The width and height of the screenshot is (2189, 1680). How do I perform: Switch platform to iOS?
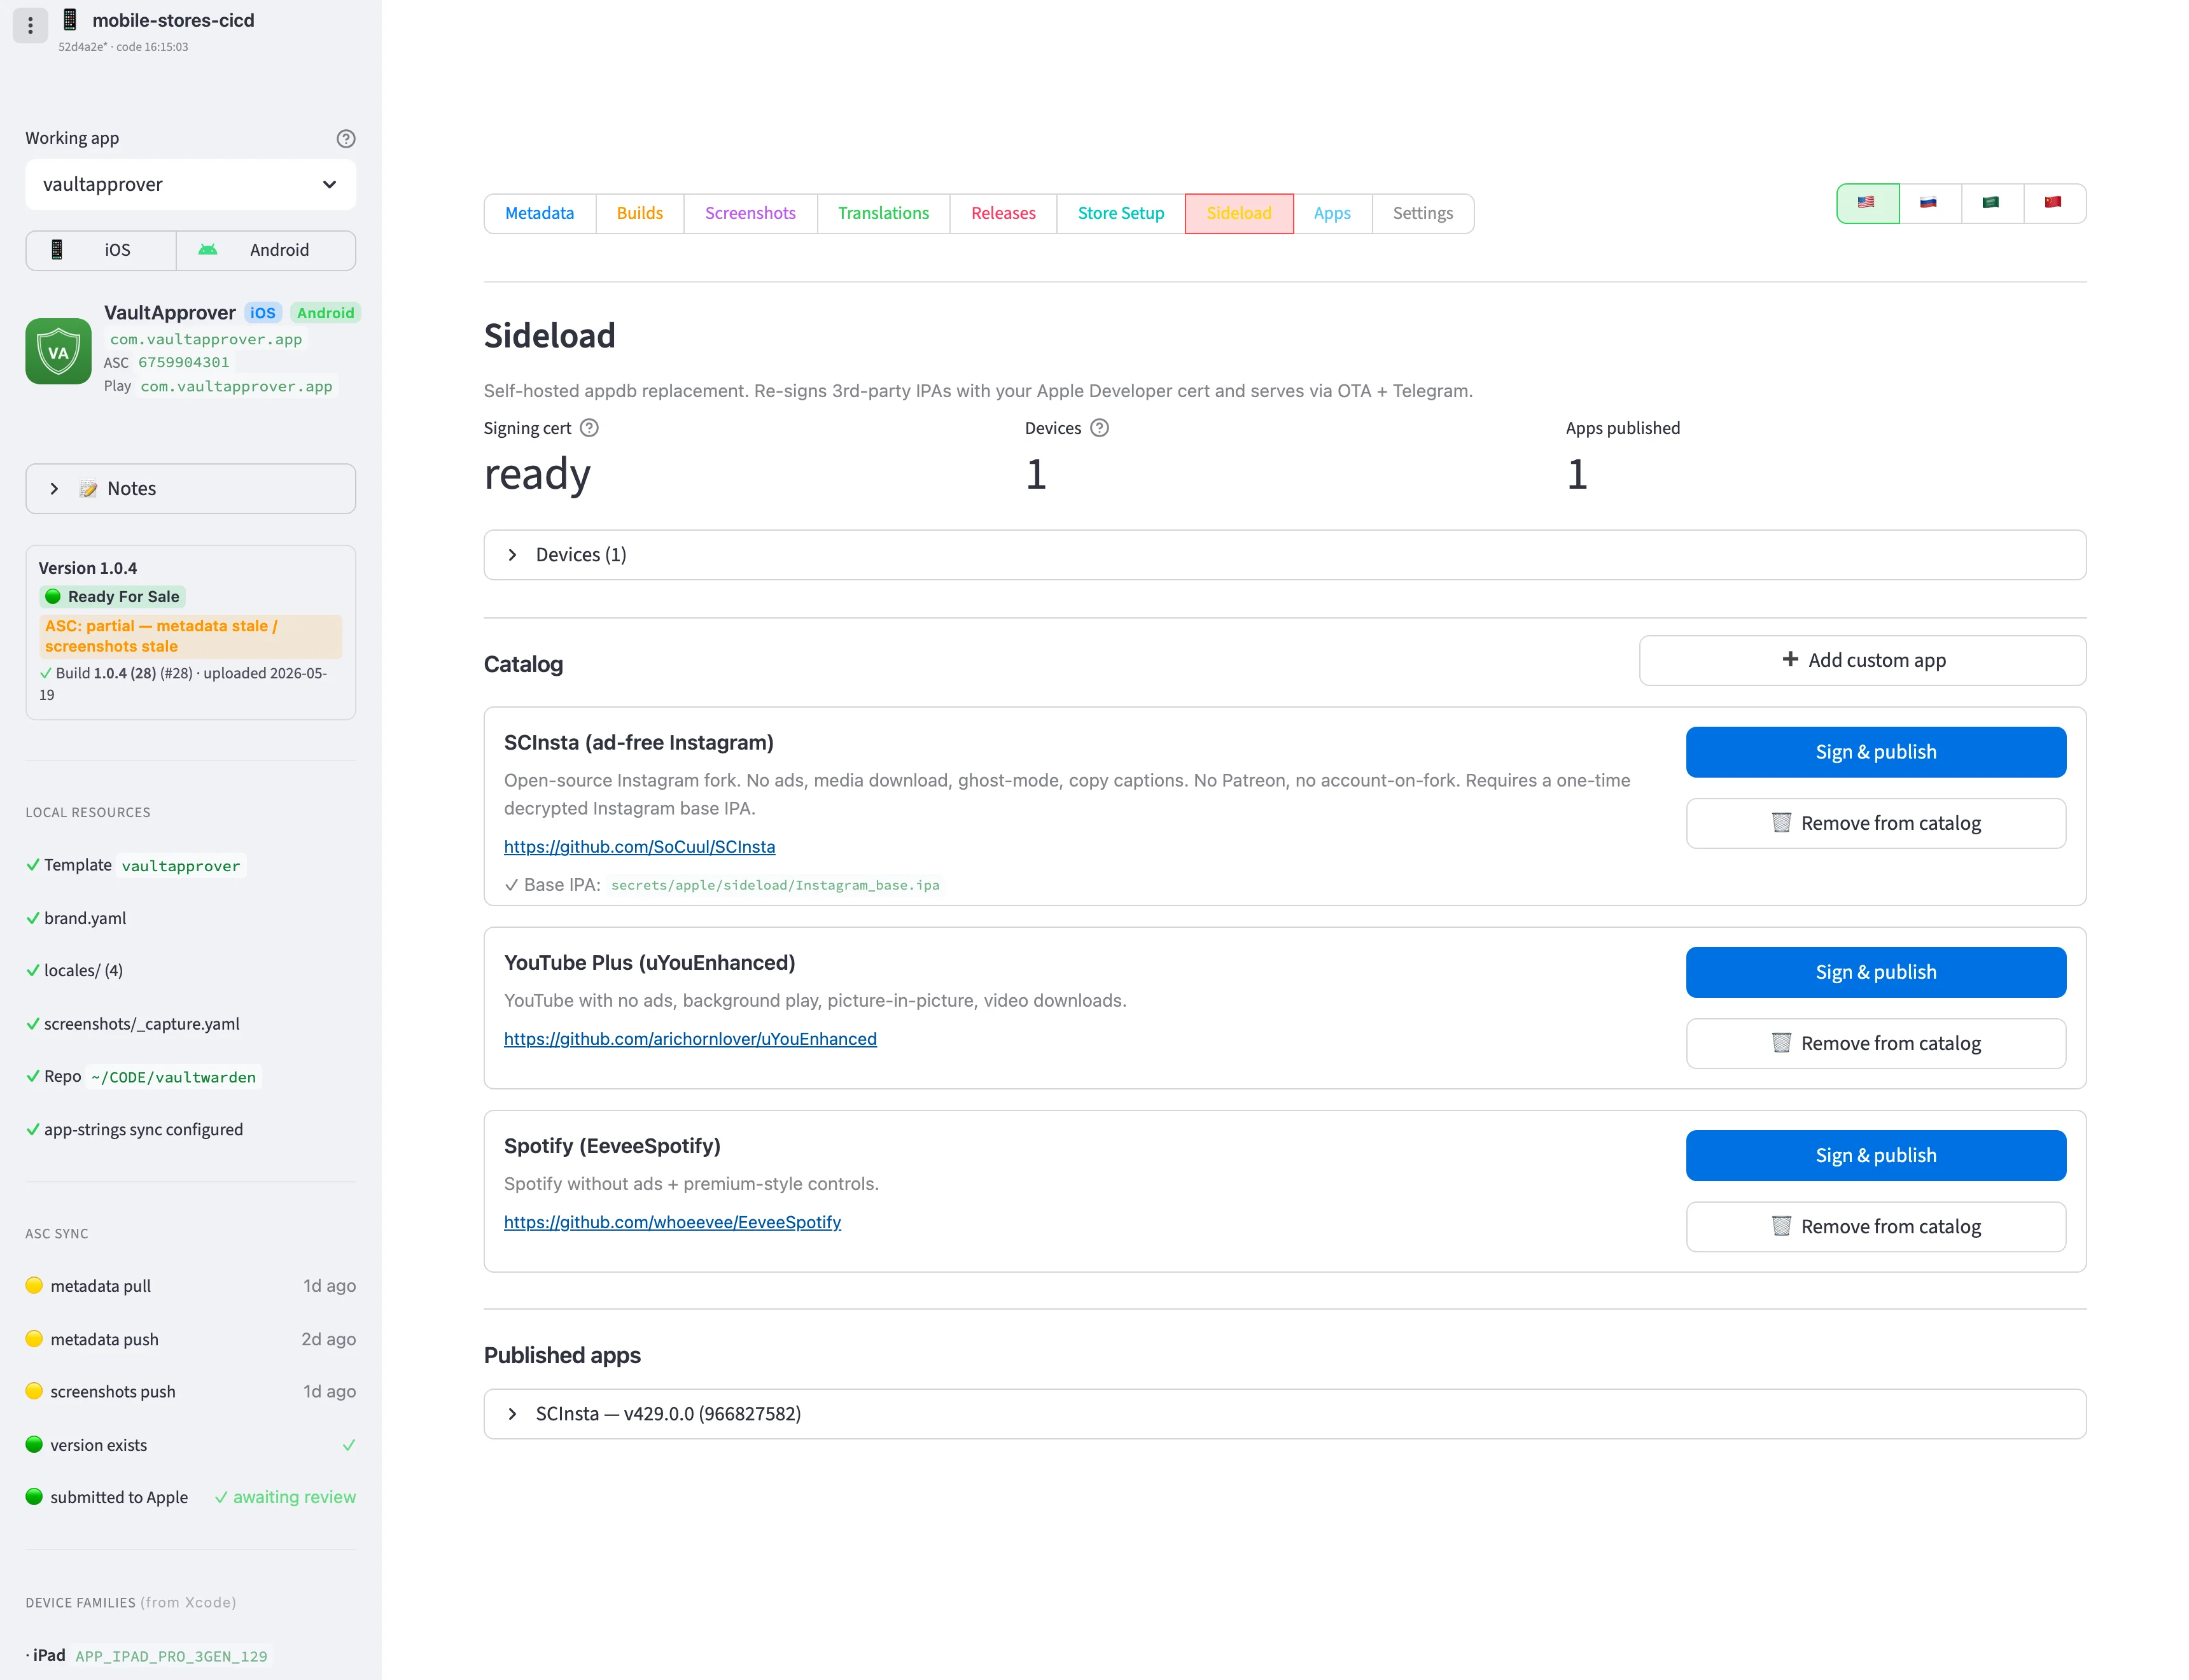point(101,250)
